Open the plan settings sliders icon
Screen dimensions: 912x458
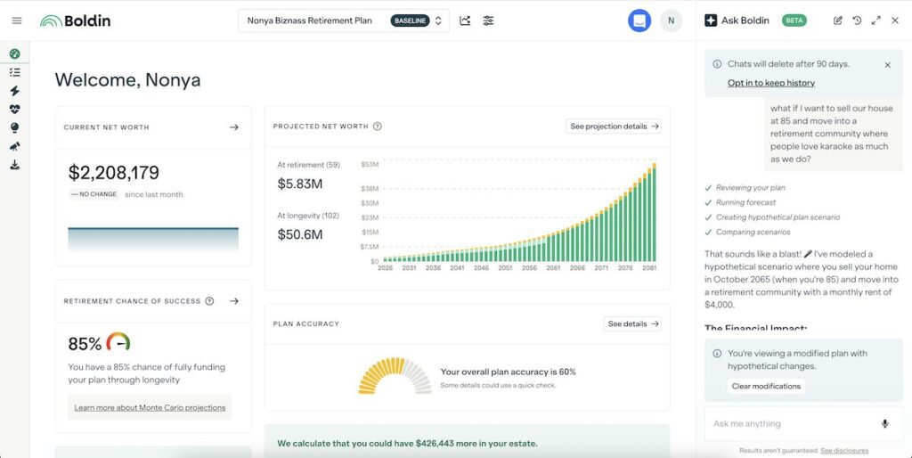tap(488, 20)
